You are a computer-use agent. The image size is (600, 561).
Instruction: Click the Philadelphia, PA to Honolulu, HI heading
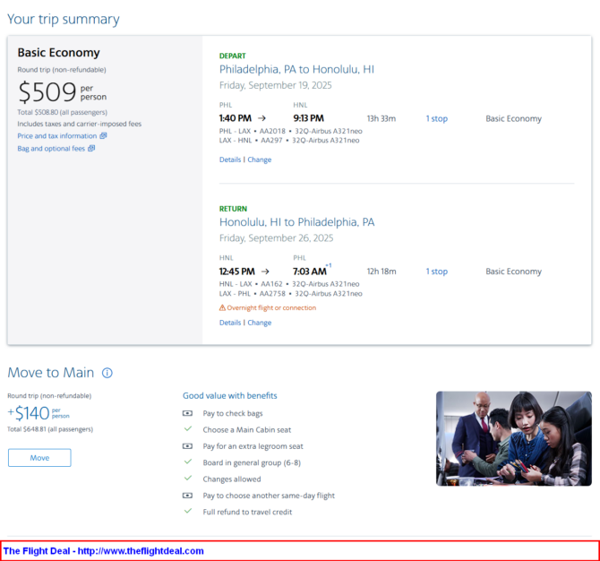[x=296, y=69]
